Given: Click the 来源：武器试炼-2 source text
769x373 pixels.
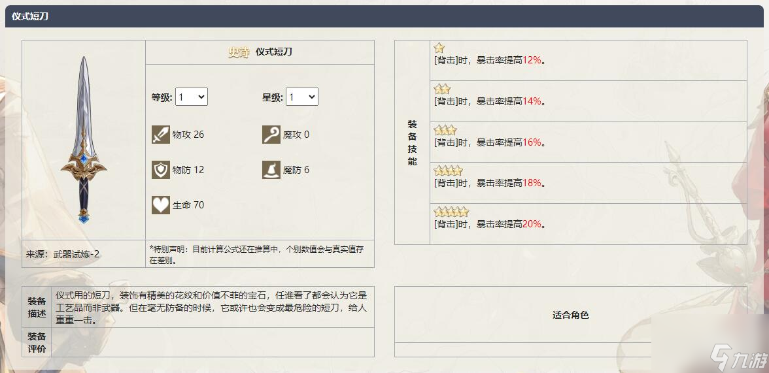Looking at the screenshot, I should coord(63,254).
